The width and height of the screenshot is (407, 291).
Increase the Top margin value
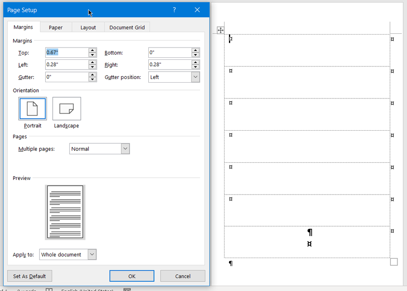tap(92, 50)
